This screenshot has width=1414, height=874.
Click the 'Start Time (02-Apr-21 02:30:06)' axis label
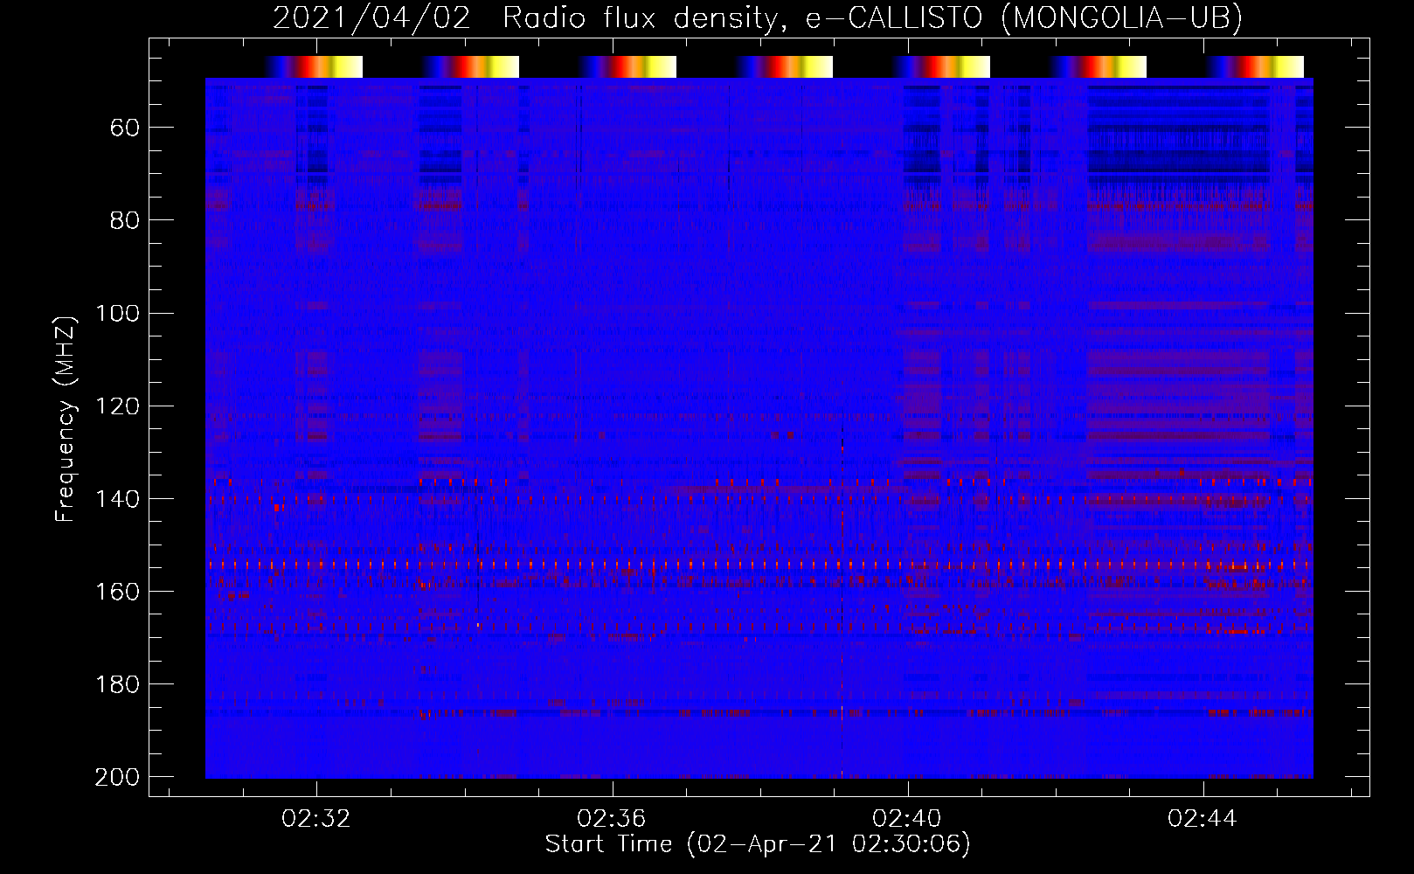[x=758, y=844]
